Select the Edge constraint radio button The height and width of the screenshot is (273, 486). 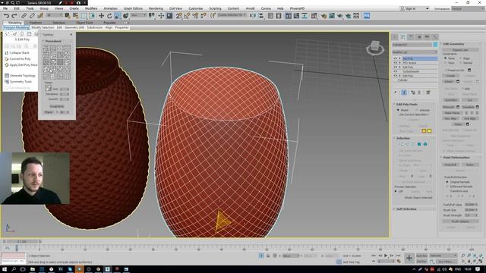[461, 58]
